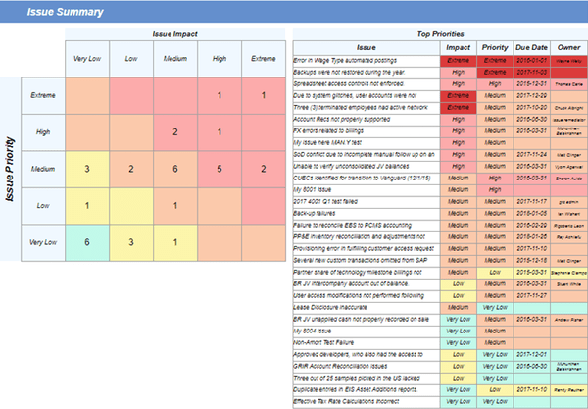Click the Priority column header

(x=493, y=46)
